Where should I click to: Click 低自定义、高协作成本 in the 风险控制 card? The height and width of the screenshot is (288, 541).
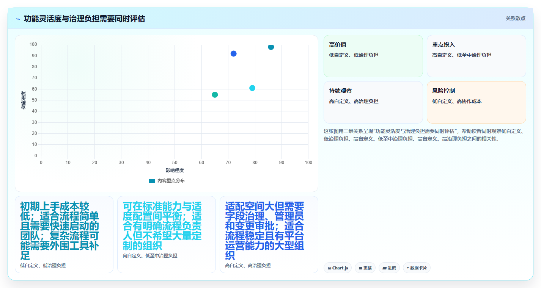pyautogui.click(x=457, y=101)
